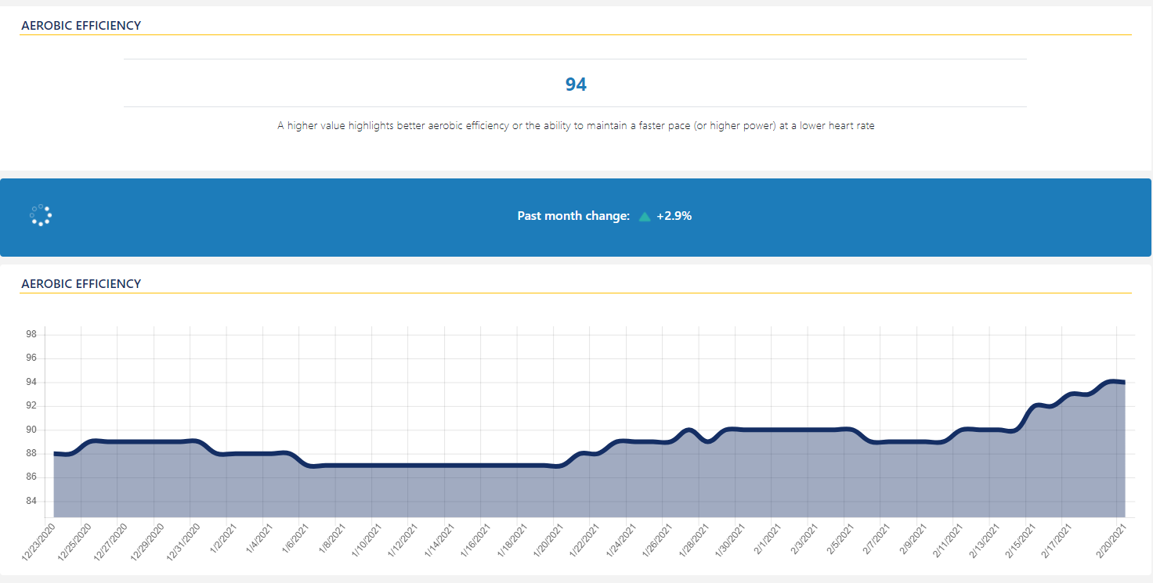Select the 1/28/2021 x-axis date label
This screenshot has width=1153, height=583.
[x=694, y=540]
